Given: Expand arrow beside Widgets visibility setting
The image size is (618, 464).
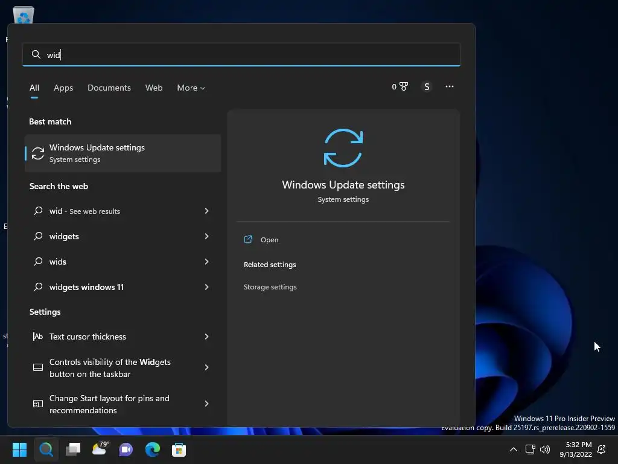Looking at the screenshot, I should [x=206, y=367].
